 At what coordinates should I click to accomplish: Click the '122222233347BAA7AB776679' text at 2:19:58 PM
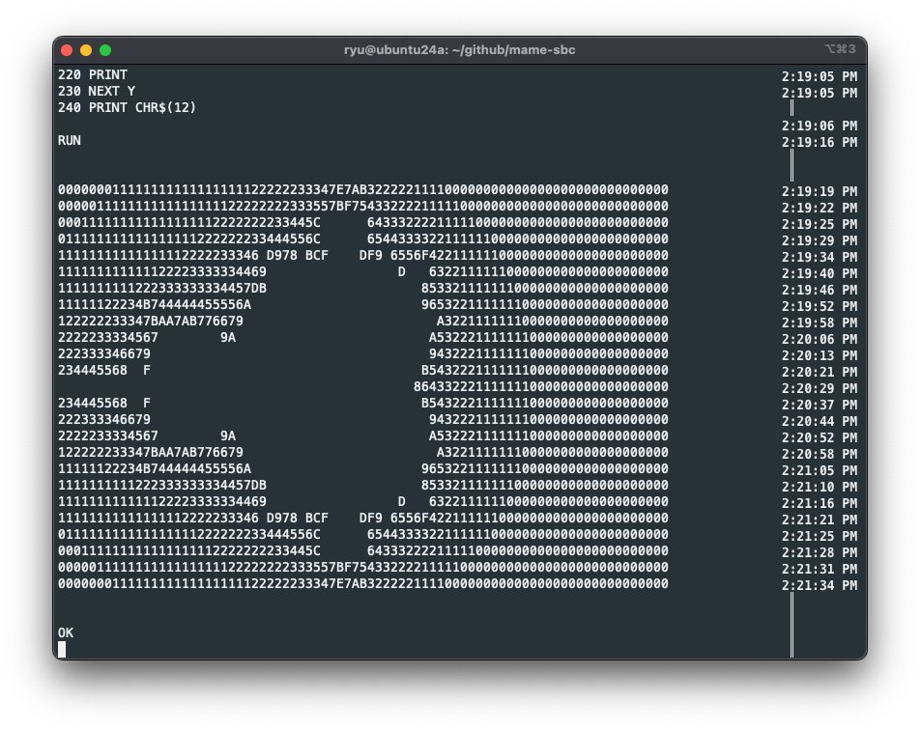151,321
